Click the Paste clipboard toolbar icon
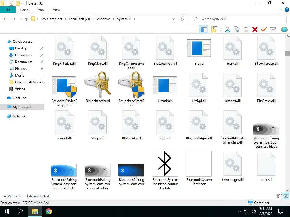The width and height of the screenshot is (290, 217). coord(246,29)
